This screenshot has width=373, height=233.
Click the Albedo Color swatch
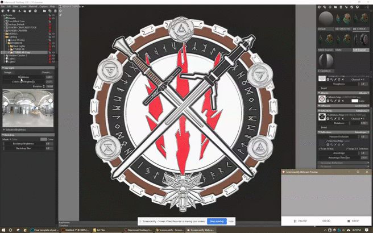coord(355,101)
